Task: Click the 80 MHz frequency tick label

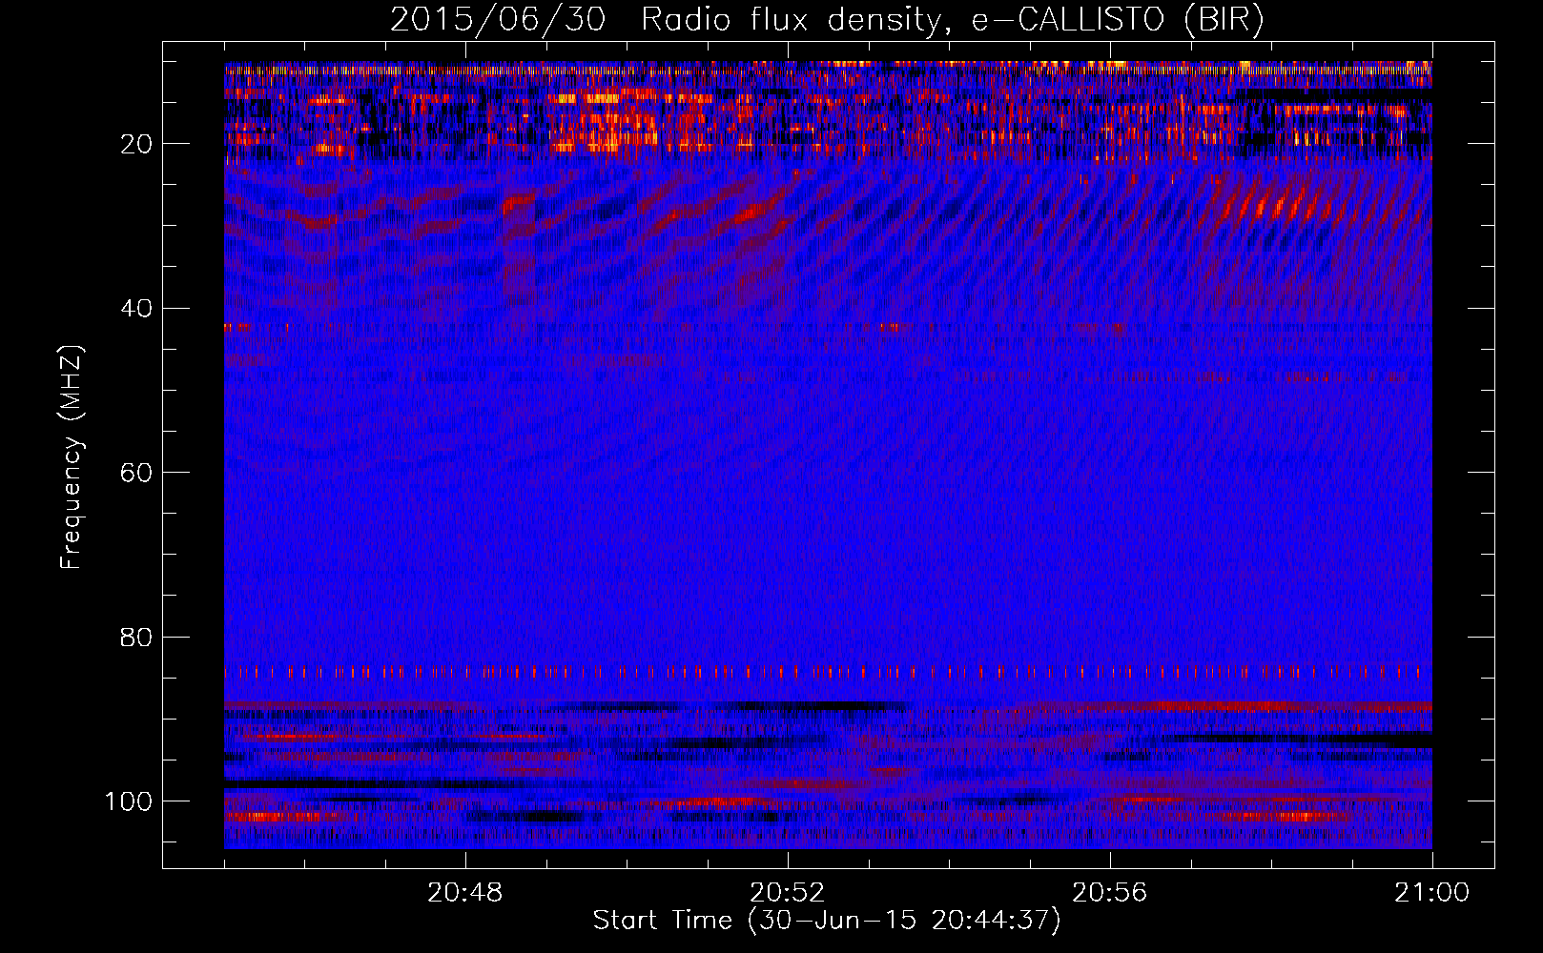Action: point(137,637)
